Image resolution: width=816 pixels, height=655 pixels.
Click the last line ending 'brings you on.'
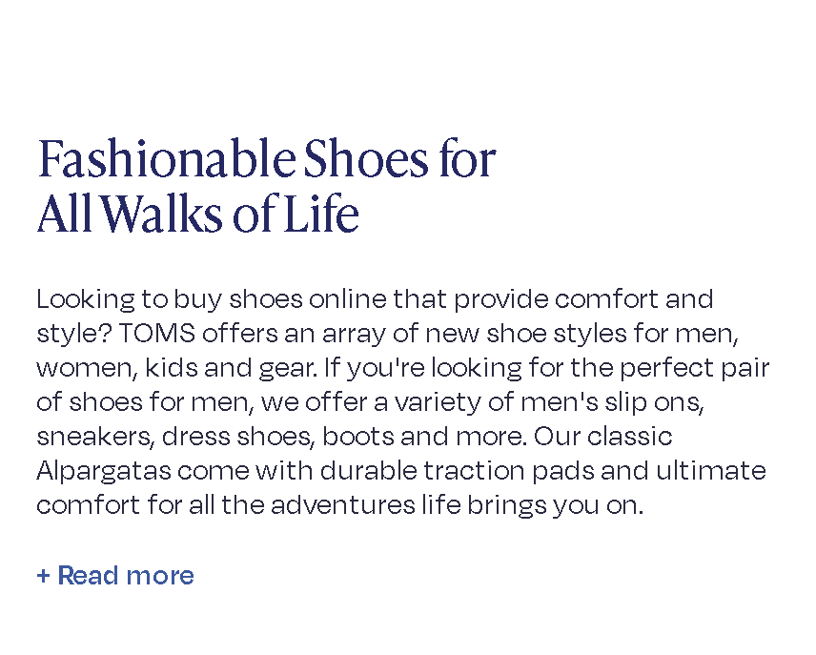339,505
